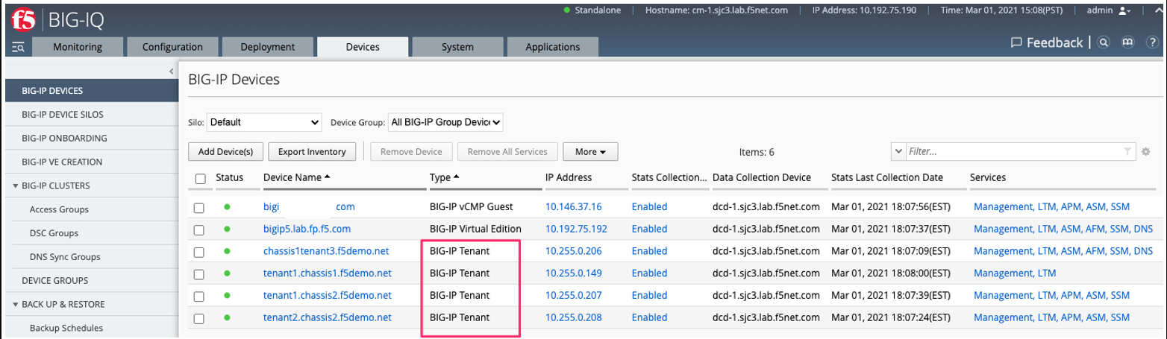Click the Services column header

[988, 177]
